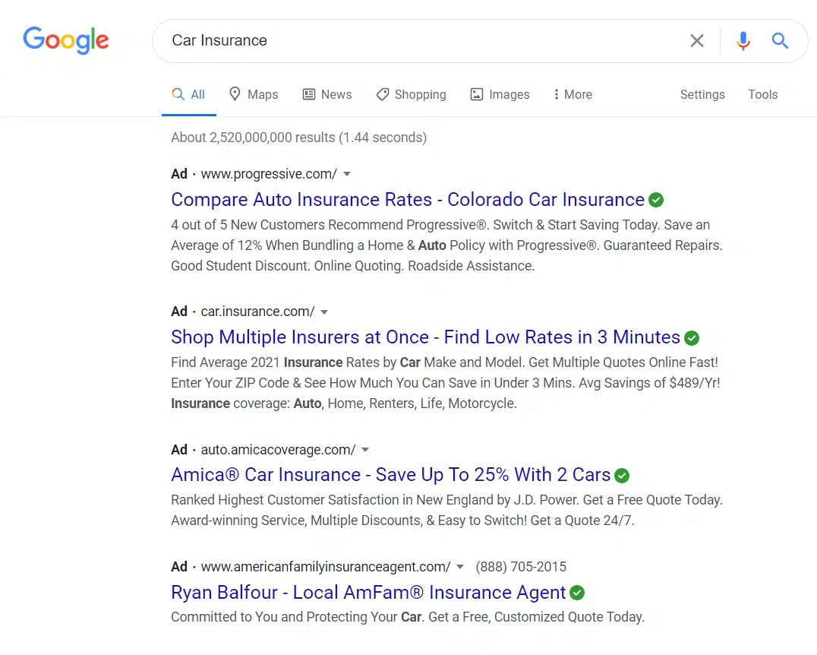Click green checkmark by Shop Multiple Insurers title
Screen dimensions: 817x655
[692, 337]
